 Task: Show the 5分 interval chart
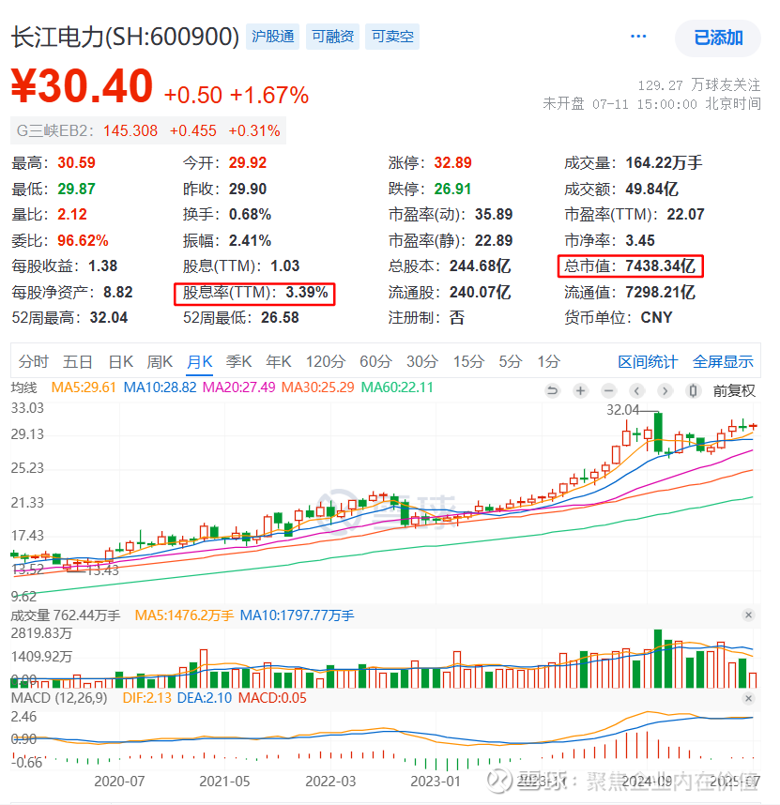click(x=511, y=362)
